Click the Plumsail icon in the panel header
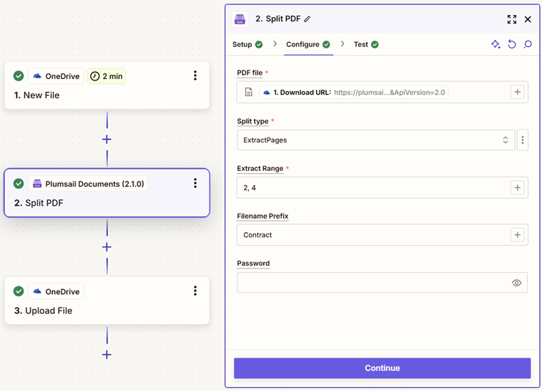The height and width of the screenshot is (391, 542). (240, 19)
